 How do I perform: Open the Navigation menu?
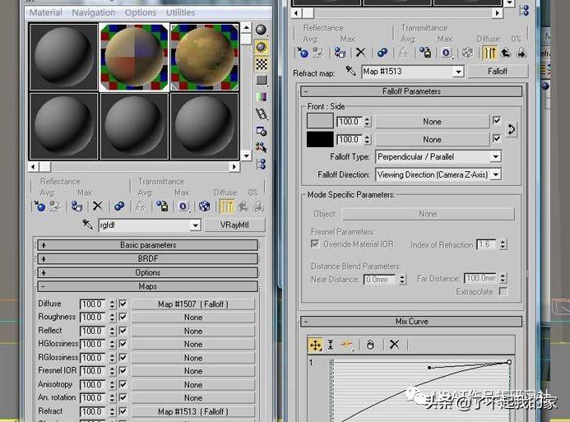point(94,12)
